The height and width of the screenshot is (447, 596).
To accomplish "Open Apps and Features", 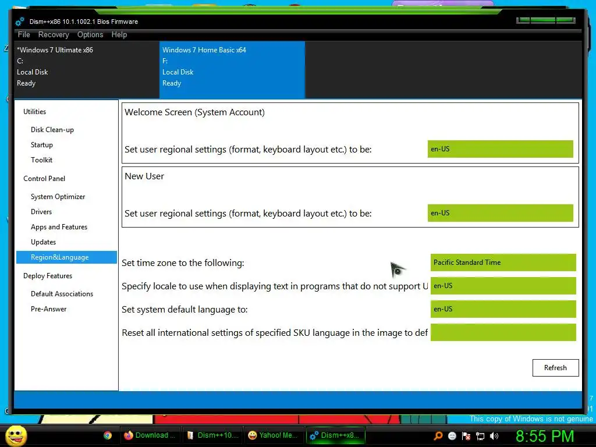I will [59, 227].
